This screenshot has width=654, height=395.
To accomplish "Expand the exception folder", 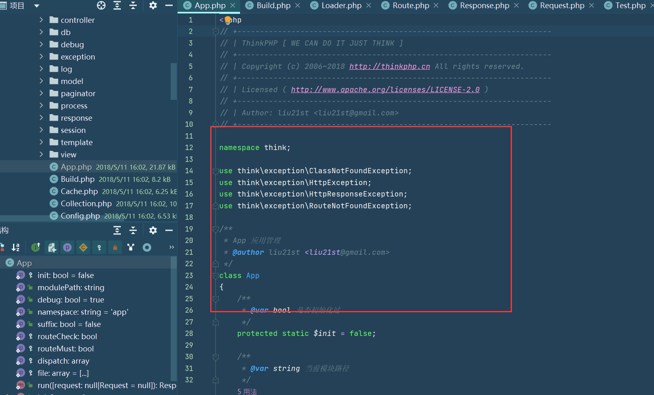I will [41, 56].
